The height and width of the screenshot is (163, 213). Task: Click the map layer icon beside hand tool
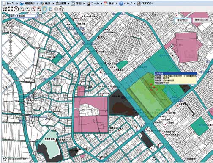[x=50, y=9]
